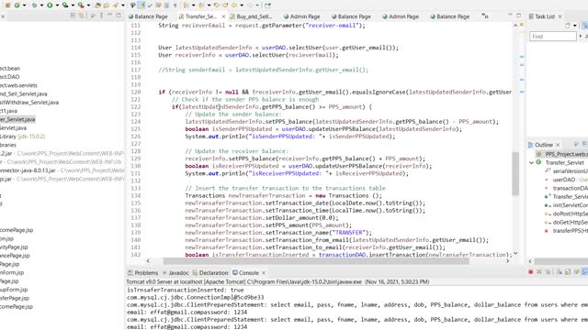Viewport: 588px width, 330px height.
Task: Switch to the first Balance Page tab
Action: coord(148,16)
